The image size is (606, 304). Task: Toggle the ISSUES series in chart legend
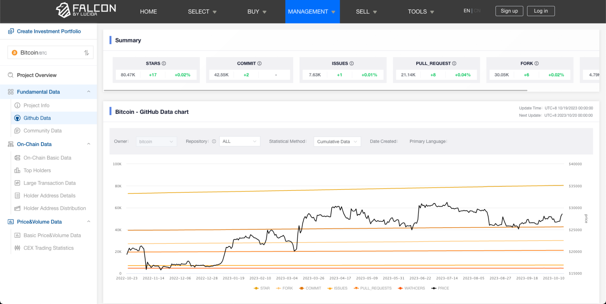(337, 288)
